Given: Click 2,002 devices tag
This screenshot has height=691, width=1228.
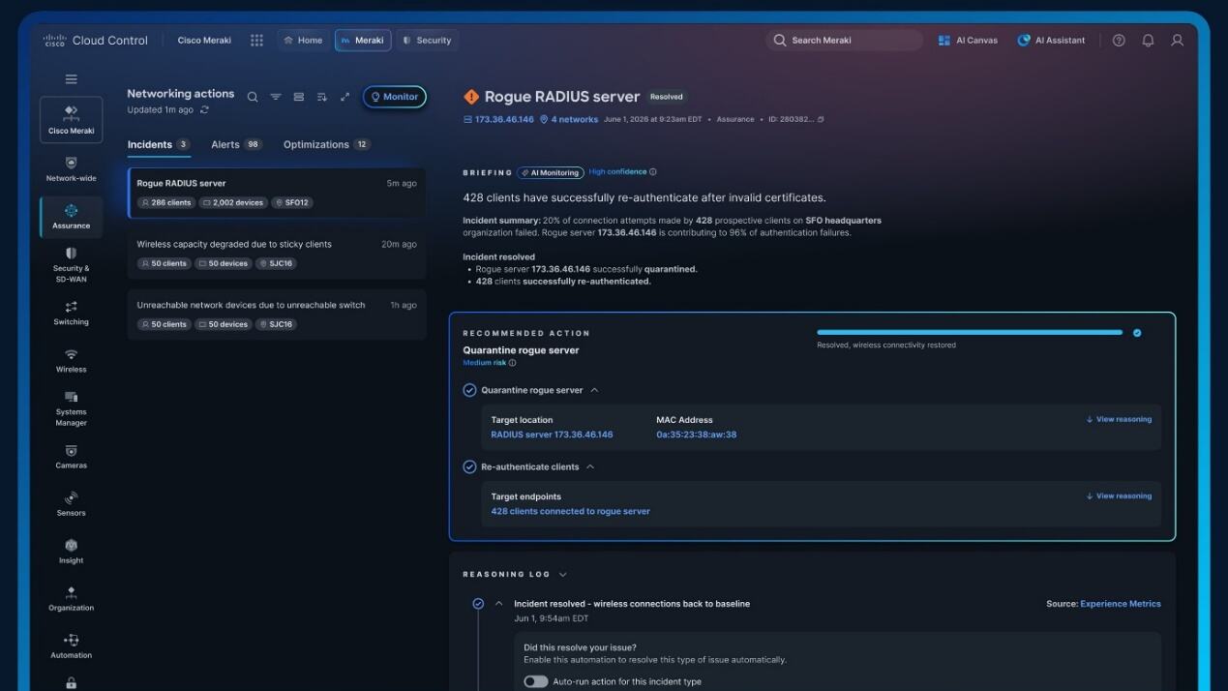Looking at the screenshot, I should click(232, 203).
